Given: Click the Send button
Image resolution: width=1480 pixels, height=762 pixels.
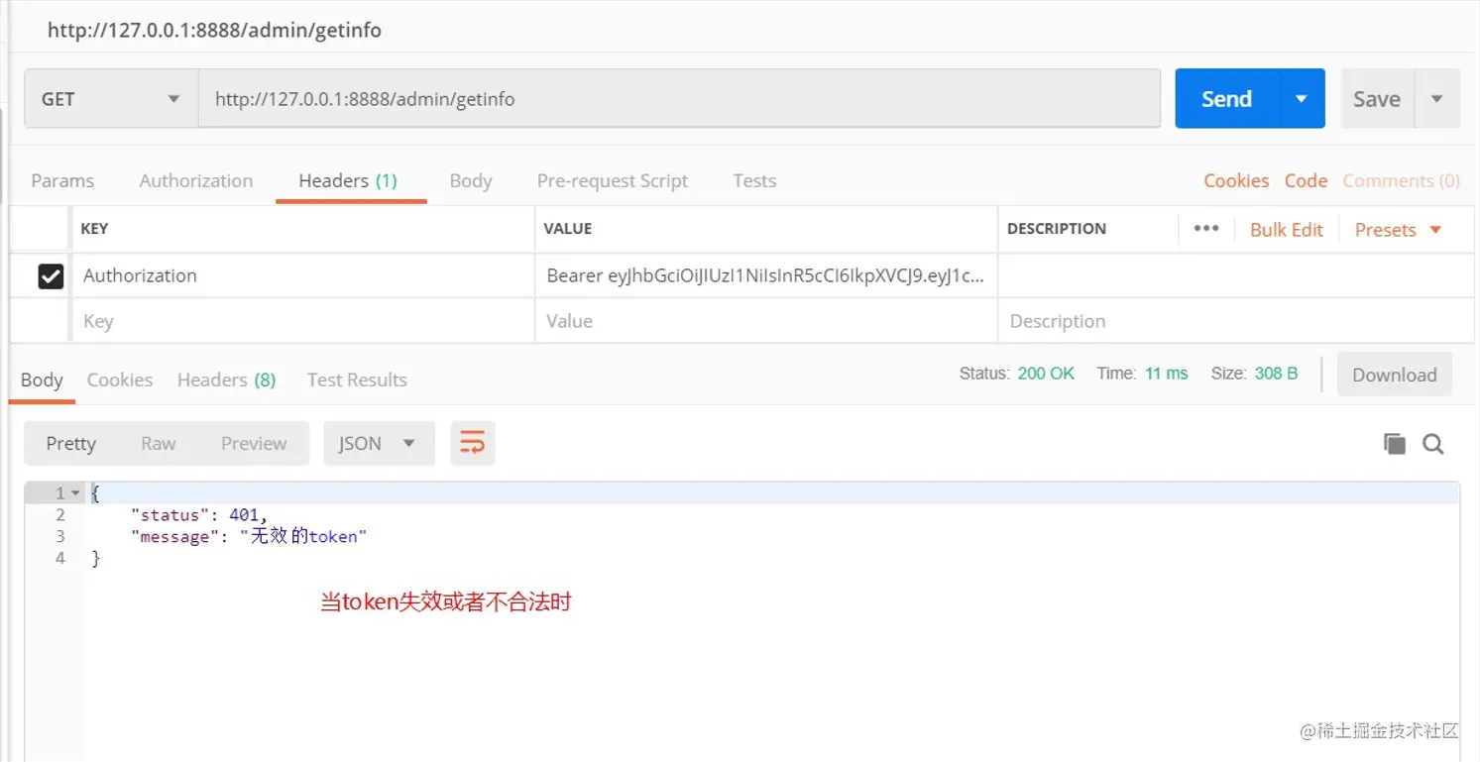Looking at the screenshot, I should point(1225,98).
